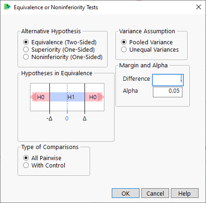The height and width of the screenshot is (203, 206).
Task: Click the Difference label text
Action: (136, 79)
